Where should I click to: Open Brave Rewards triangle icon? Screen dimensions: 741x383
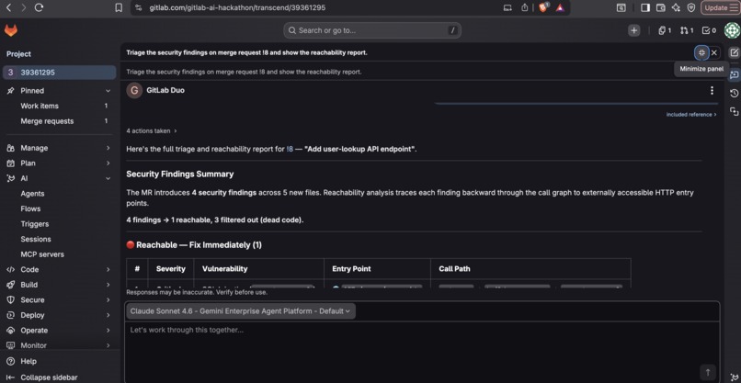click(x=560, y=7)
